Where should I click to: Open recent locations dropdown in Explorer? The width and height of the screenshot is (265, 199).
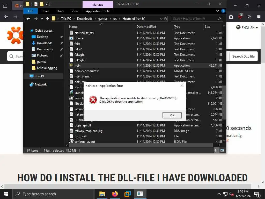(x=42, y=19)
